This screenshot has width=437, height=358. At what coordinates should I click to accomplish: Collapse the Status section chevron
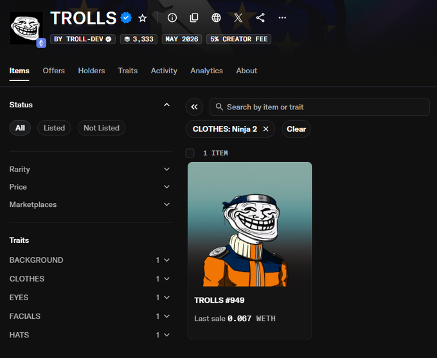point(166,105)
